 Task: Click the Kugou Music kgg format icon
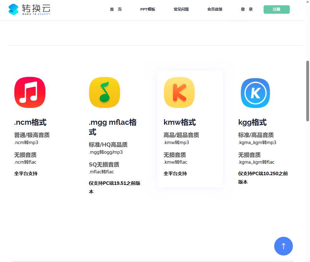[255, 92]
